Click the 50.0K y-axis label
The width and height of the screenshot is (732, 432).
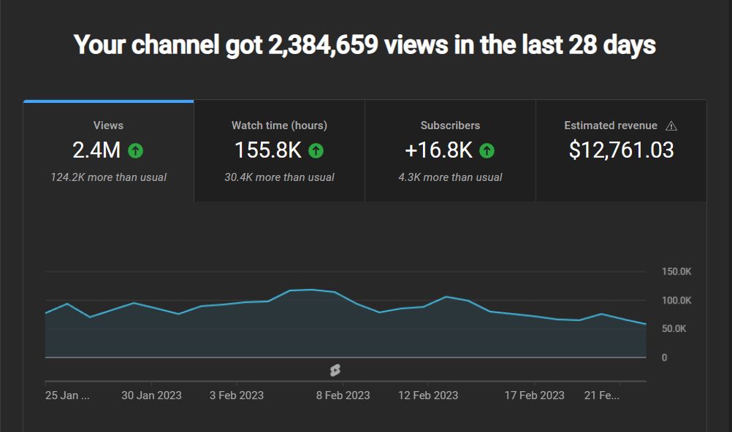pos(673,329)
